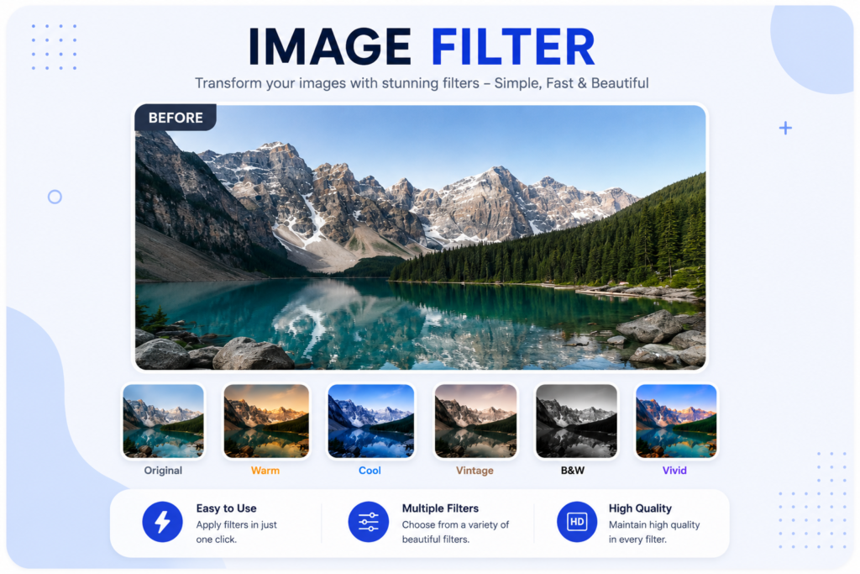This screenshot has height=574, width=860.
Task: Click the Multiple Filters heading
Action: tap(440, 508)
